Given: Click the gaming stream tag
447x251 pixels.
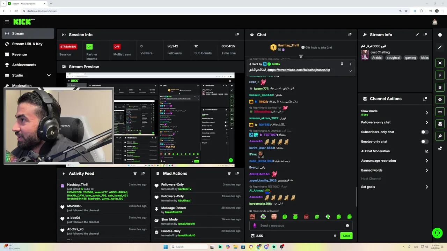Looking at the screenshot, I should pos(410,58).
